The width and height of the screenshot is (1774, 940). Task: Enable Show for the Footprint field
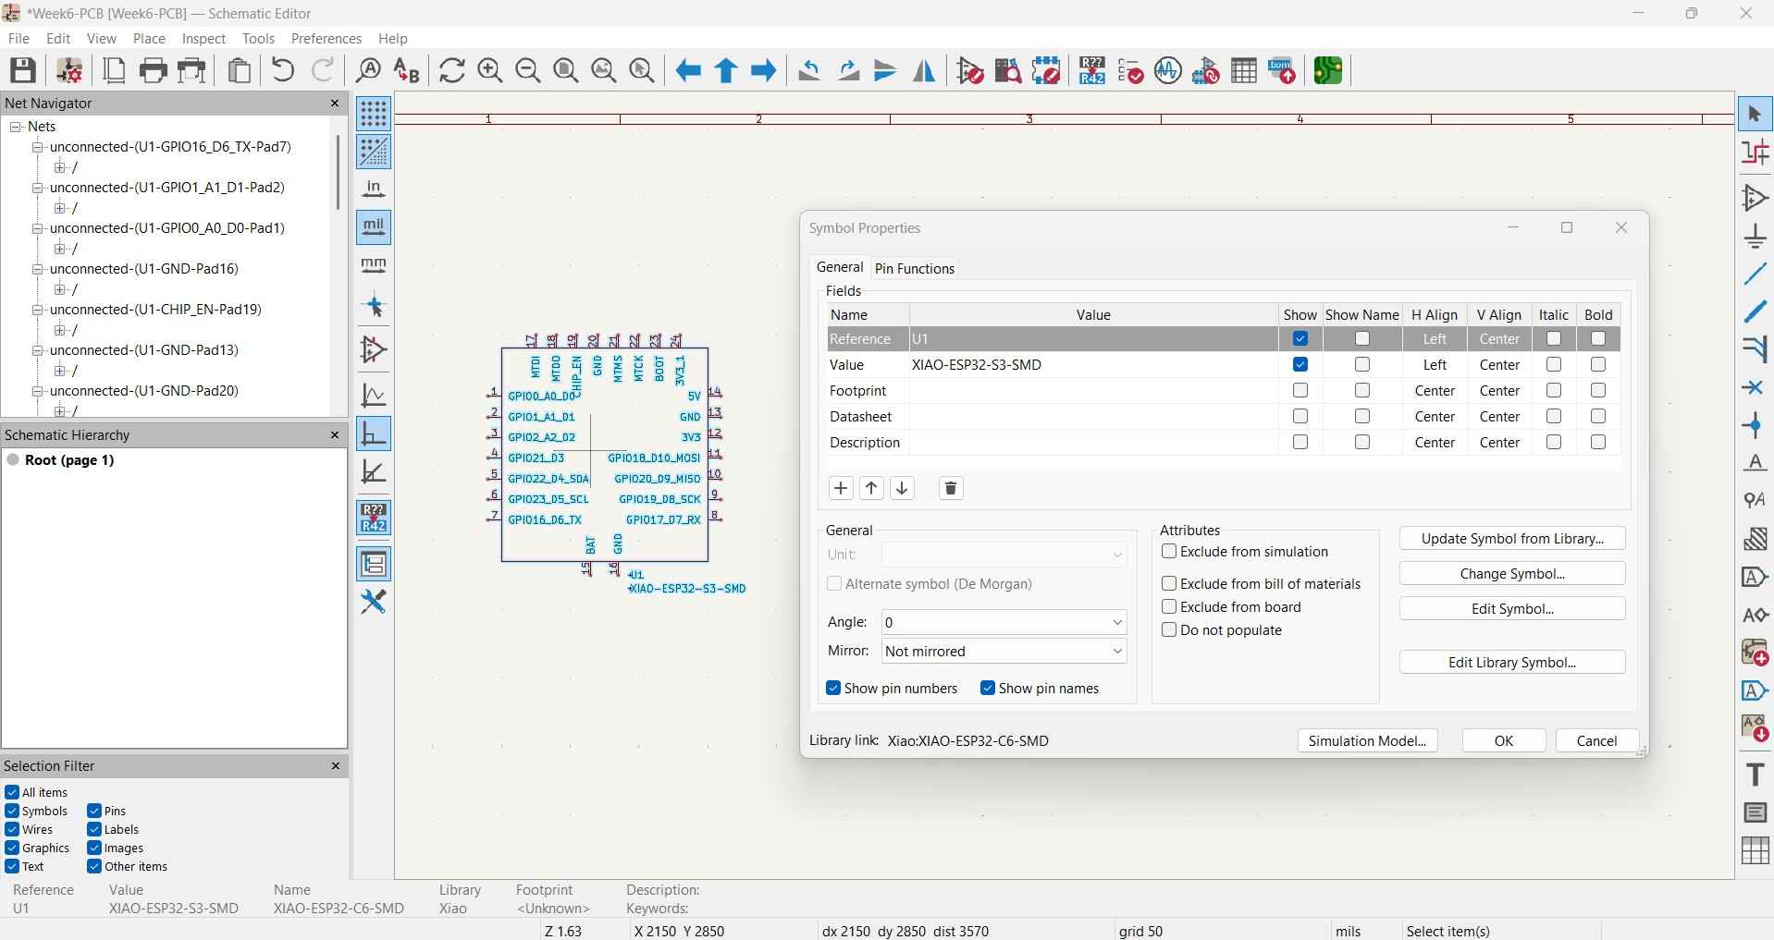pyautogui.click(x=1300, y=391)
